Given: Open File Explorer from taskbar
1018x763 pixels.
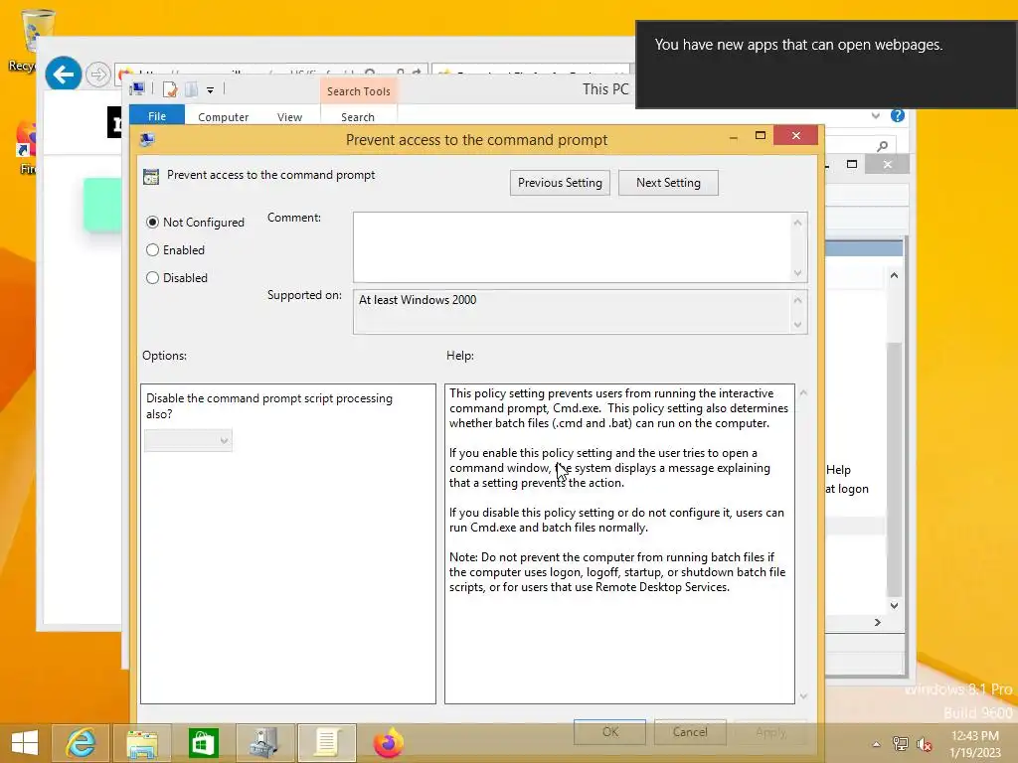Looking at the screenshot, I should [142, 743].
